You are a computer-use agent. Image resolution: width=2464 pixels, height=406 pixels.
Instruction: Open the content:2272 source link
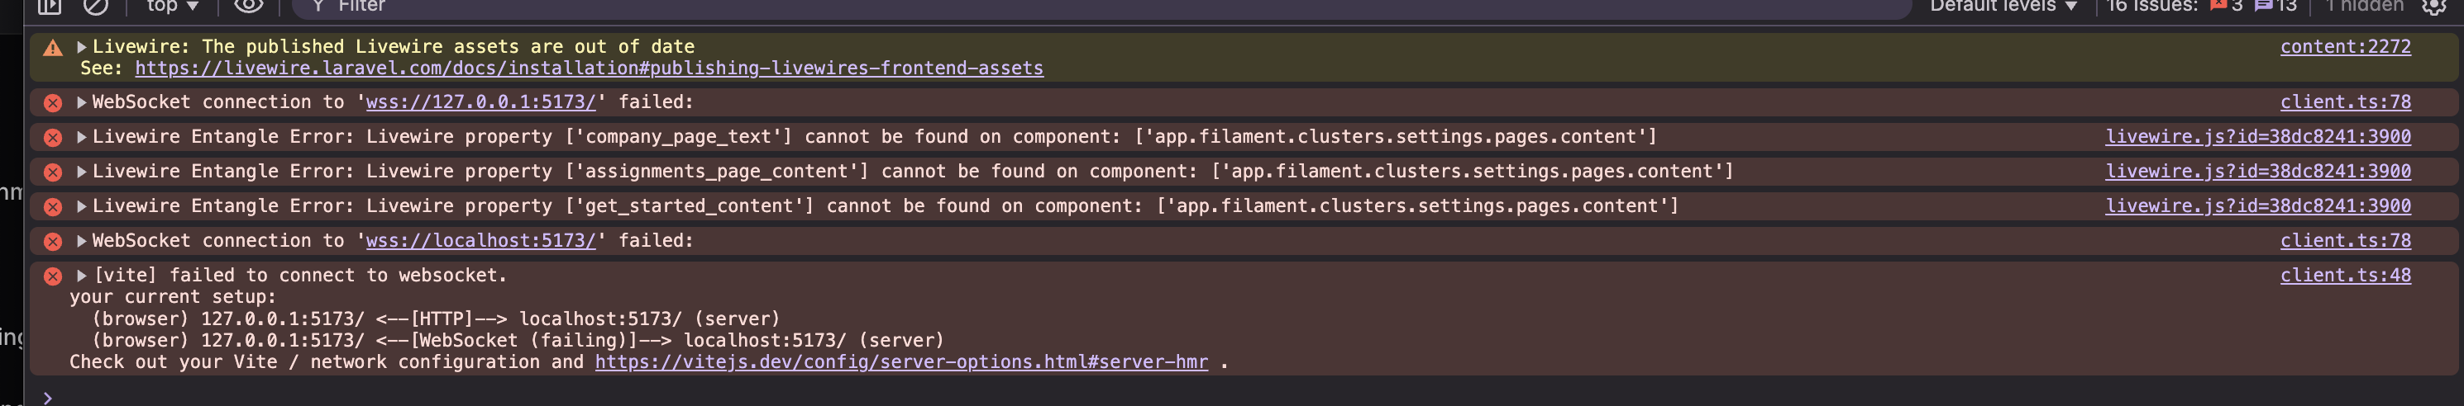2344,47
